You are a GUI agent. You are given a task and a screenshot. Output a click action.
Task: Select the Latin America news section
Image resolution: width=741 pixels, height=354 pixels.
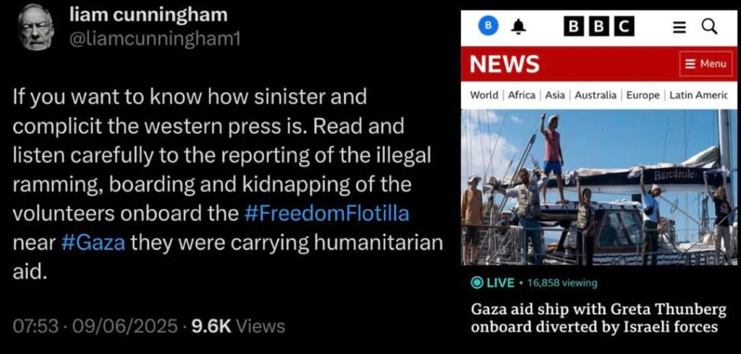tap(698, 95)
